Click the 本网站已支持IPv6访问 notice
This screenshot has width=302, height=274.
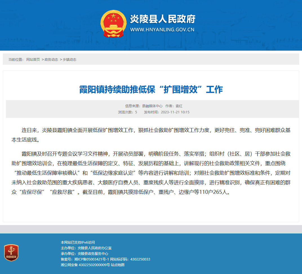[x=78, y=242]
